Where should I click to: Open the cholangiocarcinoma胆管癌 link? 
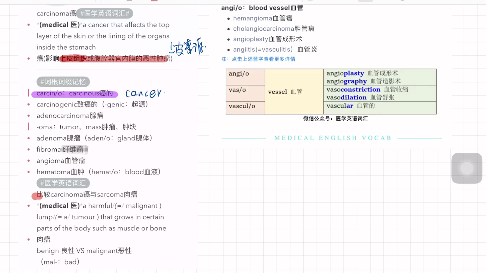coord(274,29)
